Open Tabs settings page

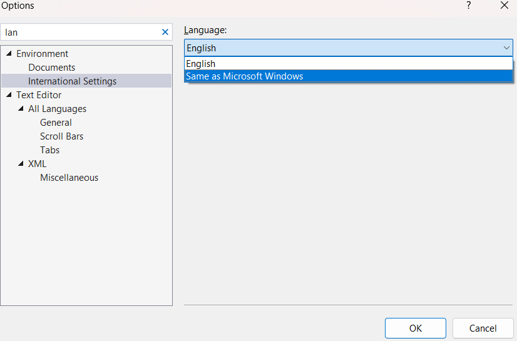pos(49,150)
